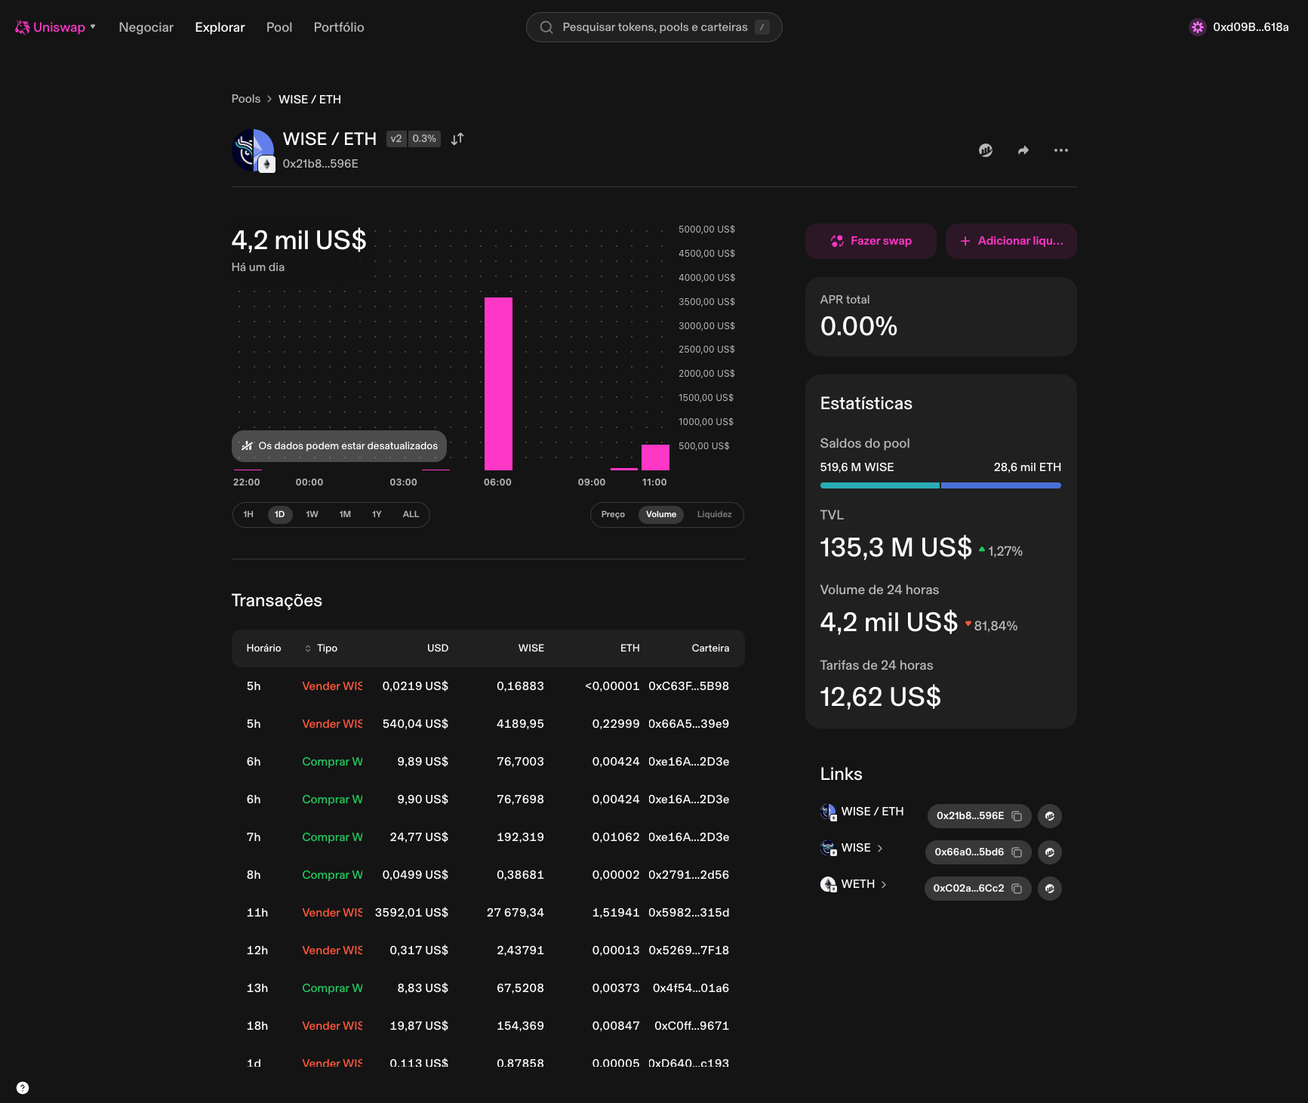Screen dimensions: 1308x1103
Task: Reverse token order with swap arrows icon
Action: [457, 139]
